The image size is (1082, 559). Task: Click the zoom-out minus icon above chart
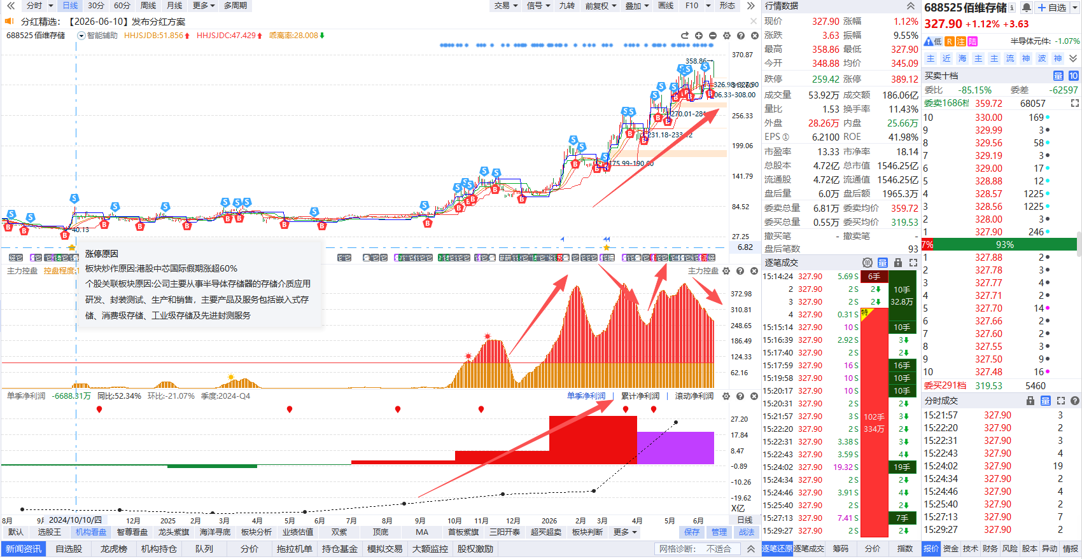click(x=713, y=36)
